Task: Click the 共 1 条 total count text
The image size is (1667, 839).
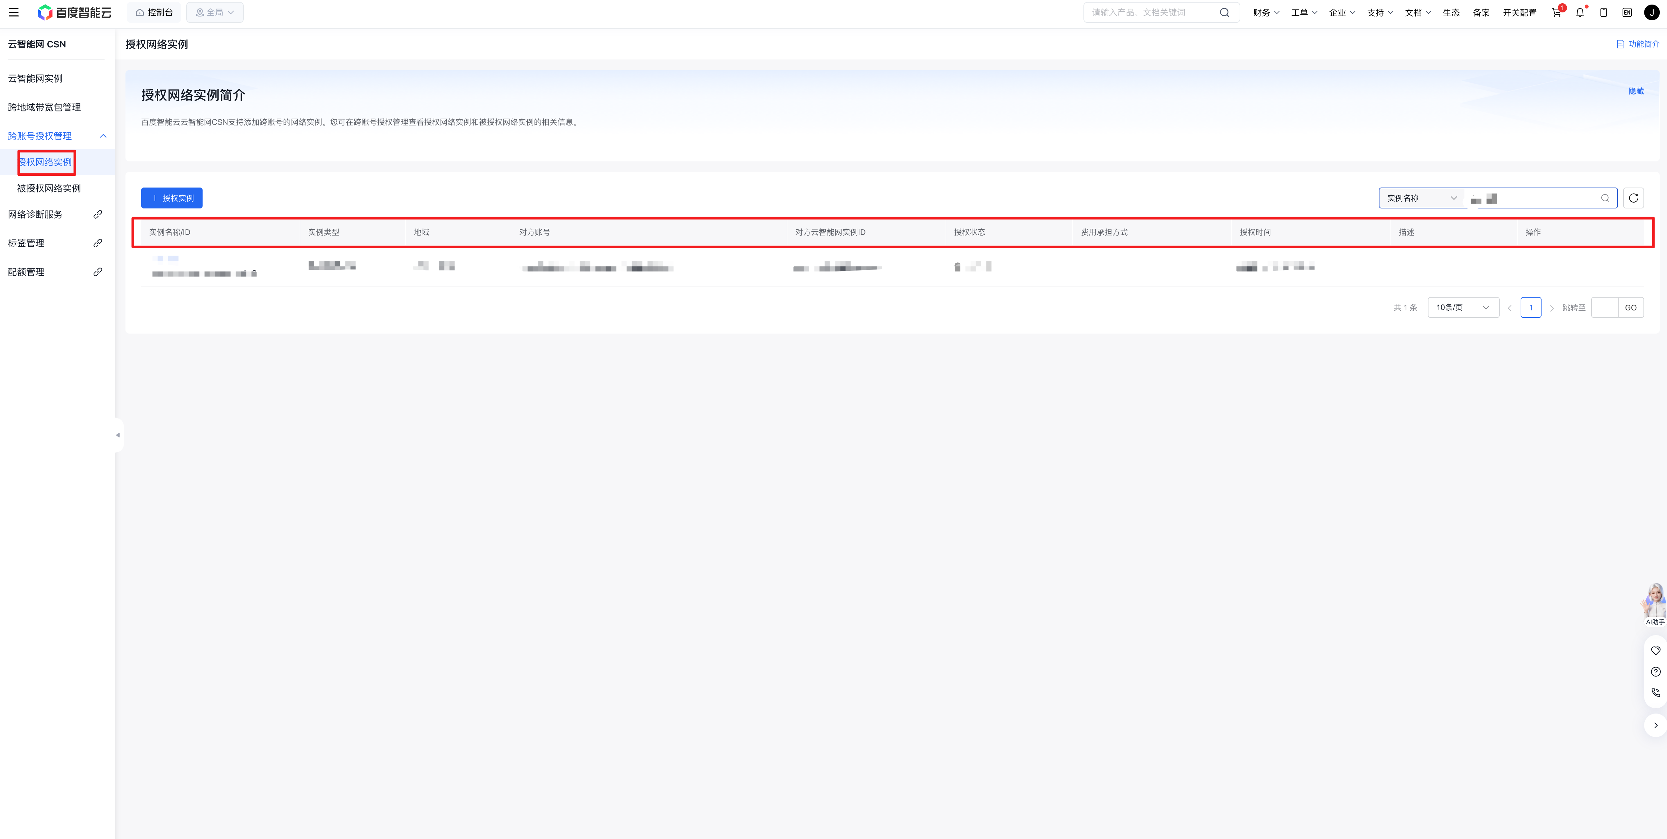Action: [x=1405, y=308]
